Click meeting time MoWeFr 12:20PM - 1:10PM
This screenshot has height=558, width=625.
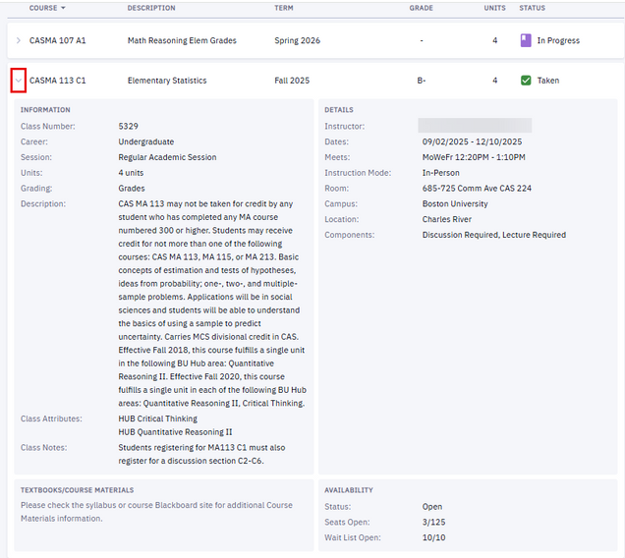point(474,157)
